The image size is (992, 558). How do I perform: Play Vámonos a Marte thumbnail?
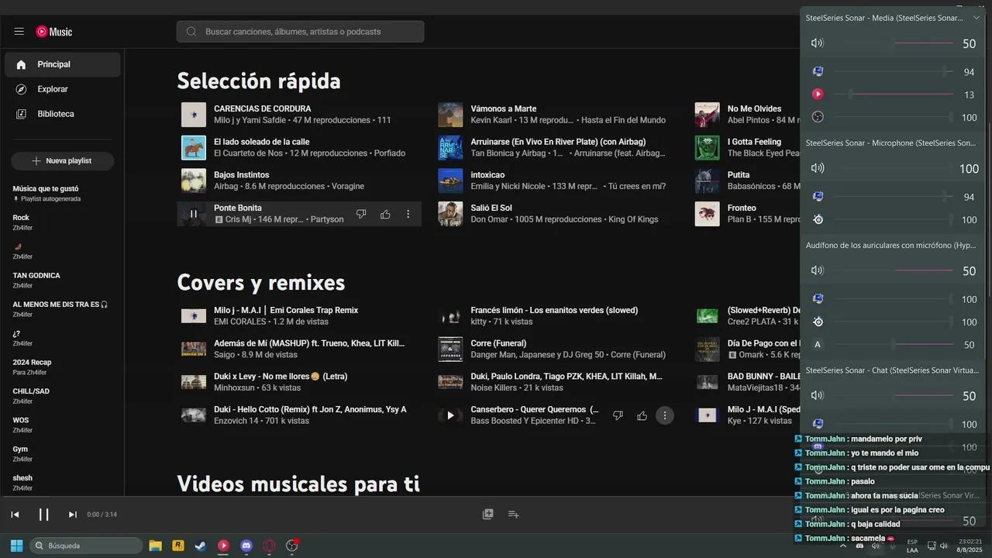(x=450, y=115)
